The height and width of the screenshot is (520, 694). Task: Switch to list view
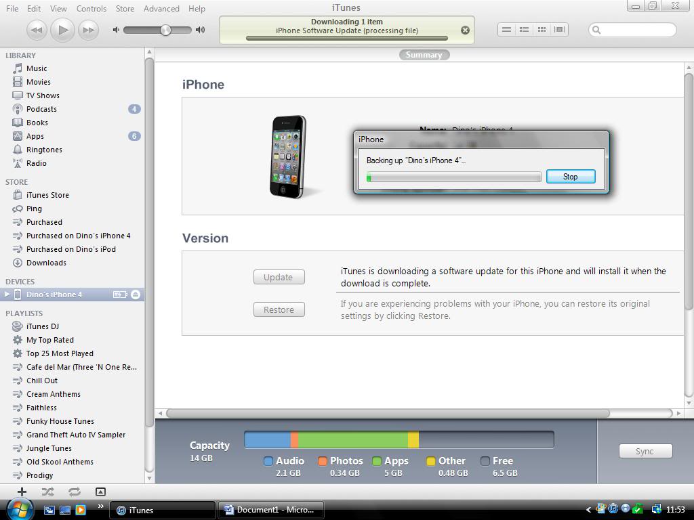[x=507, y=30]
